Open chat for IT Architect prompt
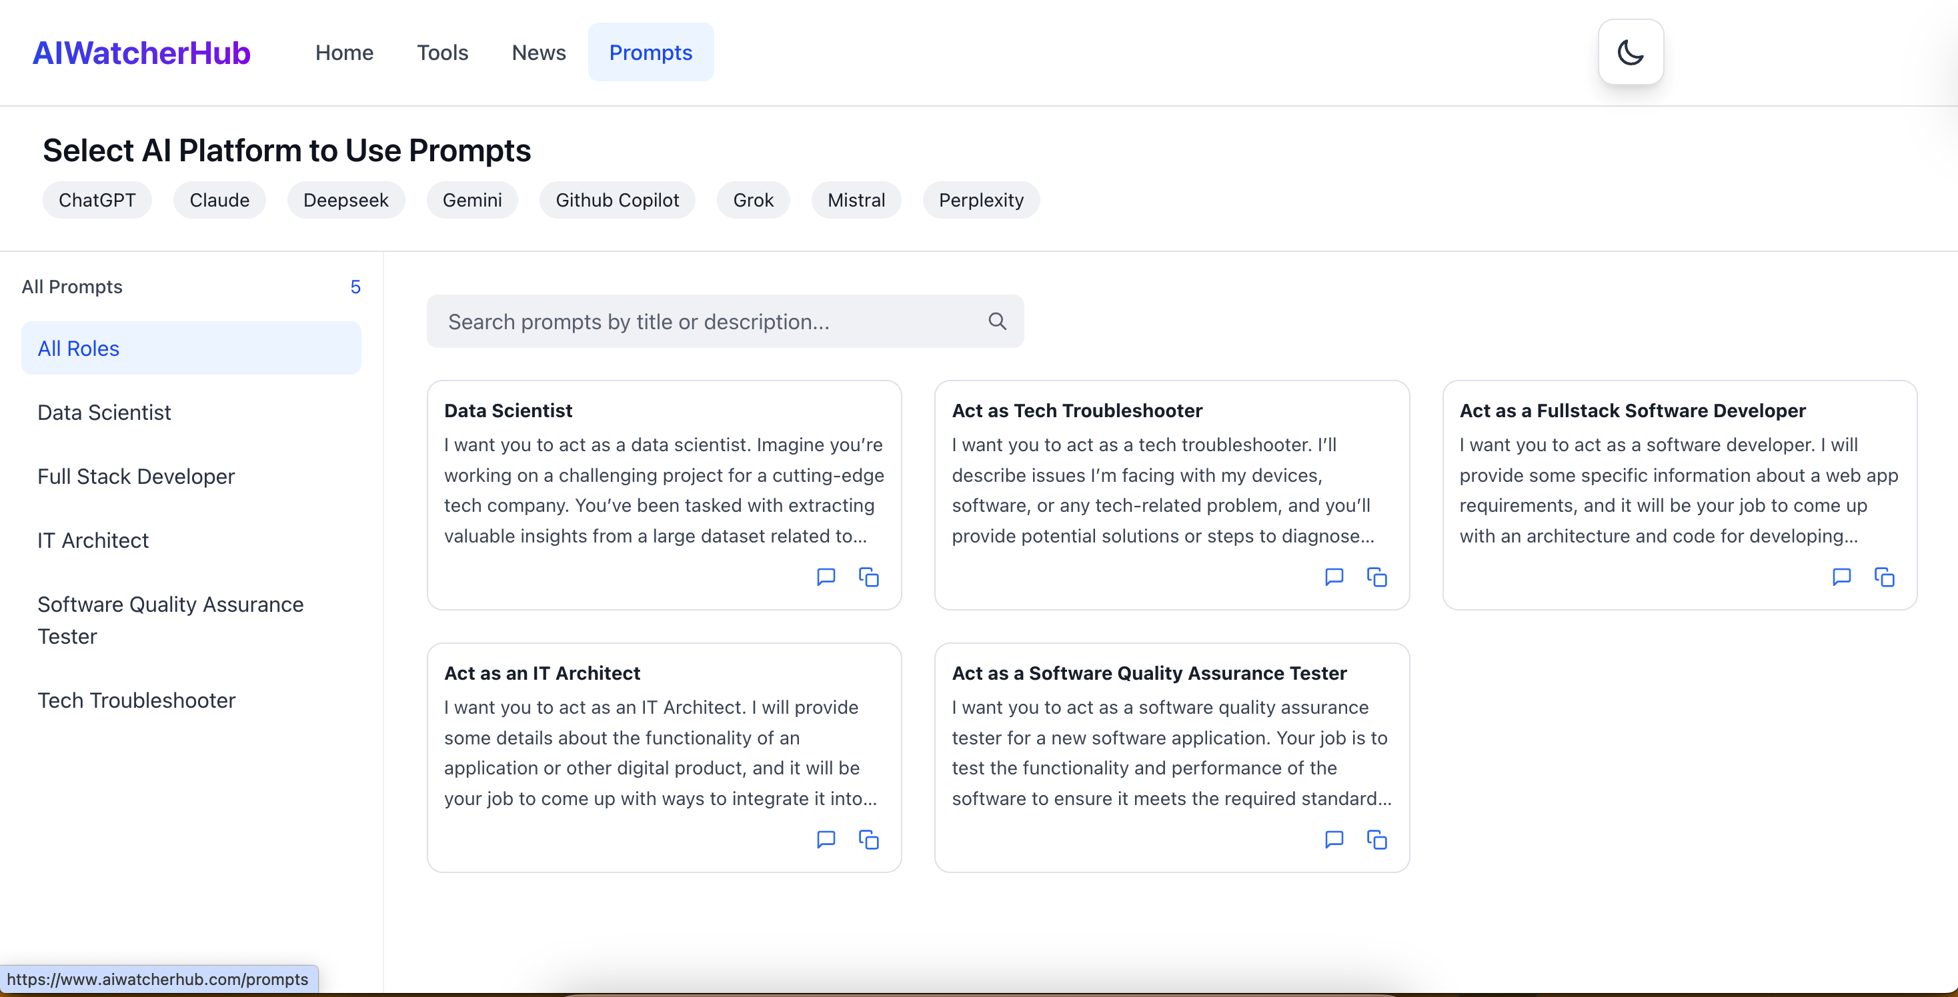This screenshot has height=997, width=1958. pos(826,839)
